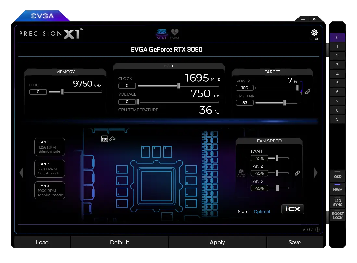This screenshot has height=263, width=357.
Task: Click the SLI icon on board
Action: 105,139
